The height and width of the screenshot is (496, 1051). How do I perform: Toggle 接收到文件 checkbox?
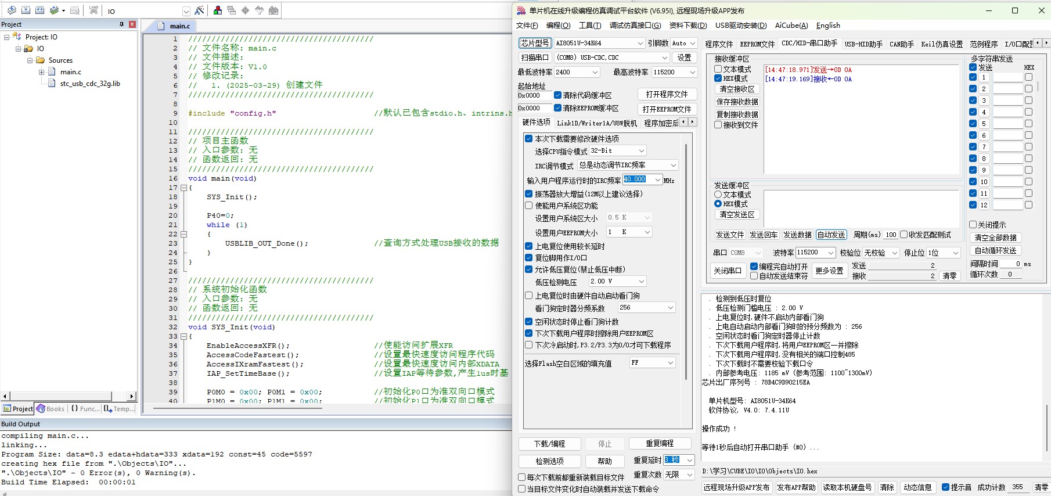[x=718, y=125]
